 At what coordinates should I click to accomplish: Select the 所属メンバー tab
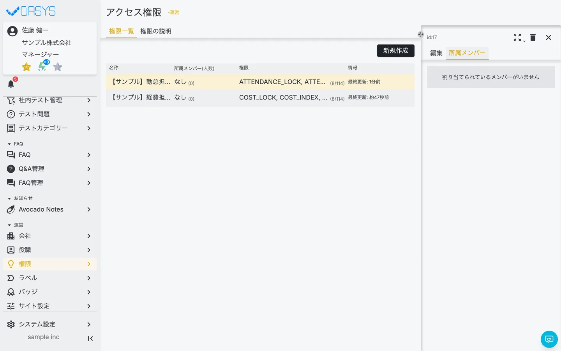tap(467, 53)
